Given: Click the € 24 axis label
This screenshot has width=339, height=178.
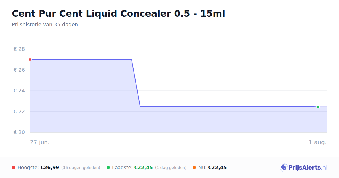Looking at the screenshot, I should (19, 91).
